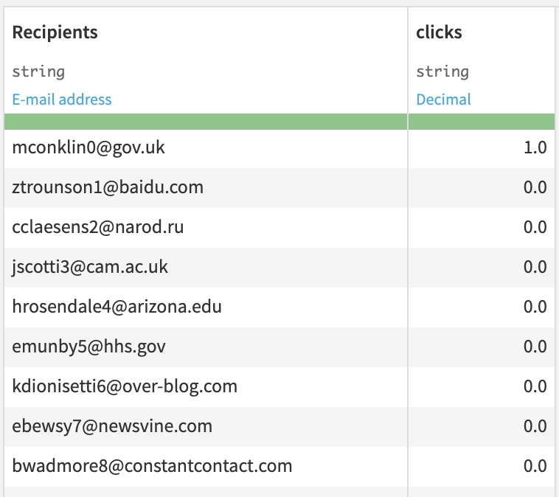
Task: Select the ztrounson1@baidu.com cell
Action: coord(206,187)
